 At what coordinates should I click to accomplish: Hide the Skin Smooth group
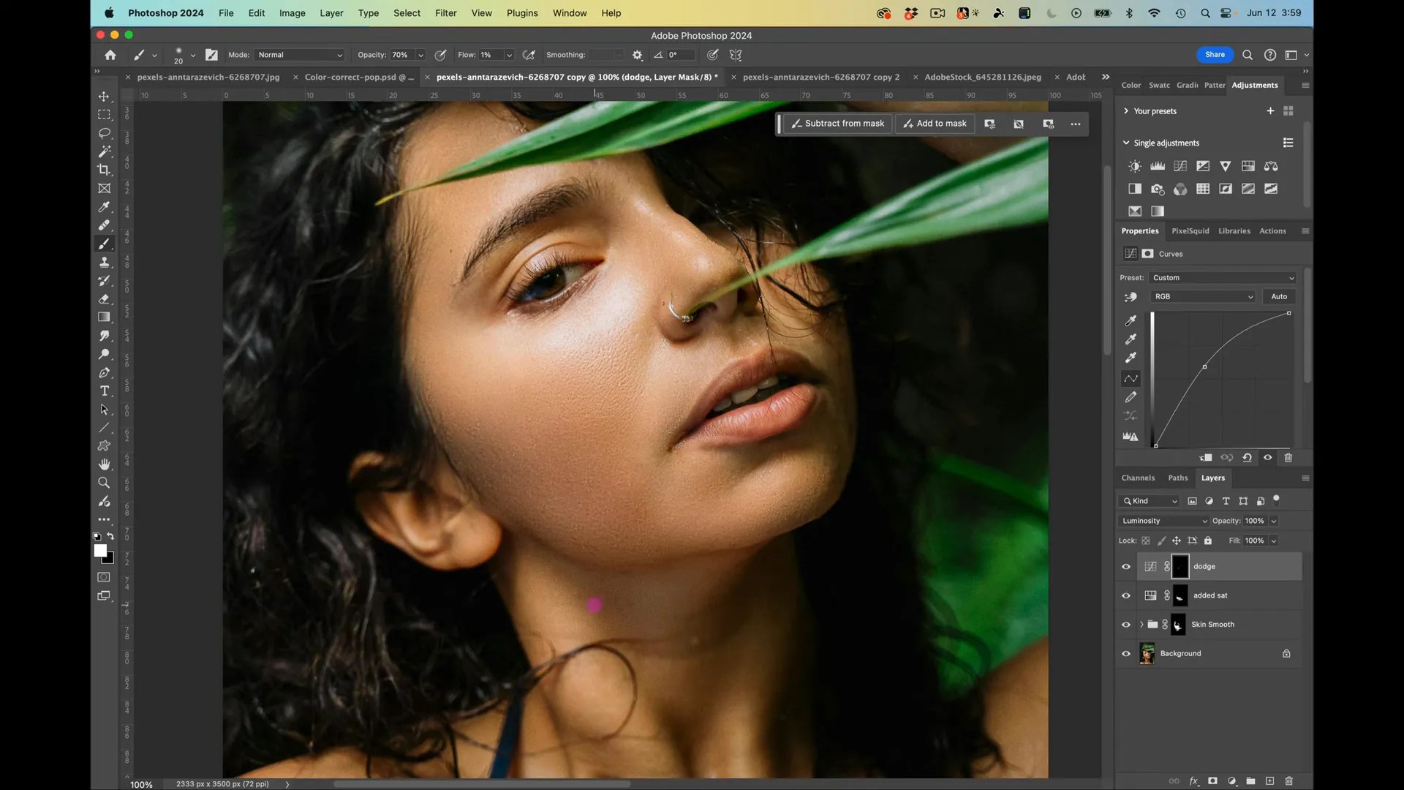1126,625
